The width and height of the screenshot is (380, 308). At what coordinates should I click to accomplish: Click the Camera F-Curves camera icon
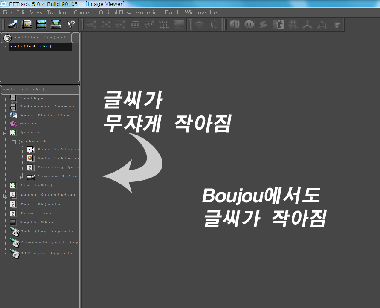click(31, 177)
